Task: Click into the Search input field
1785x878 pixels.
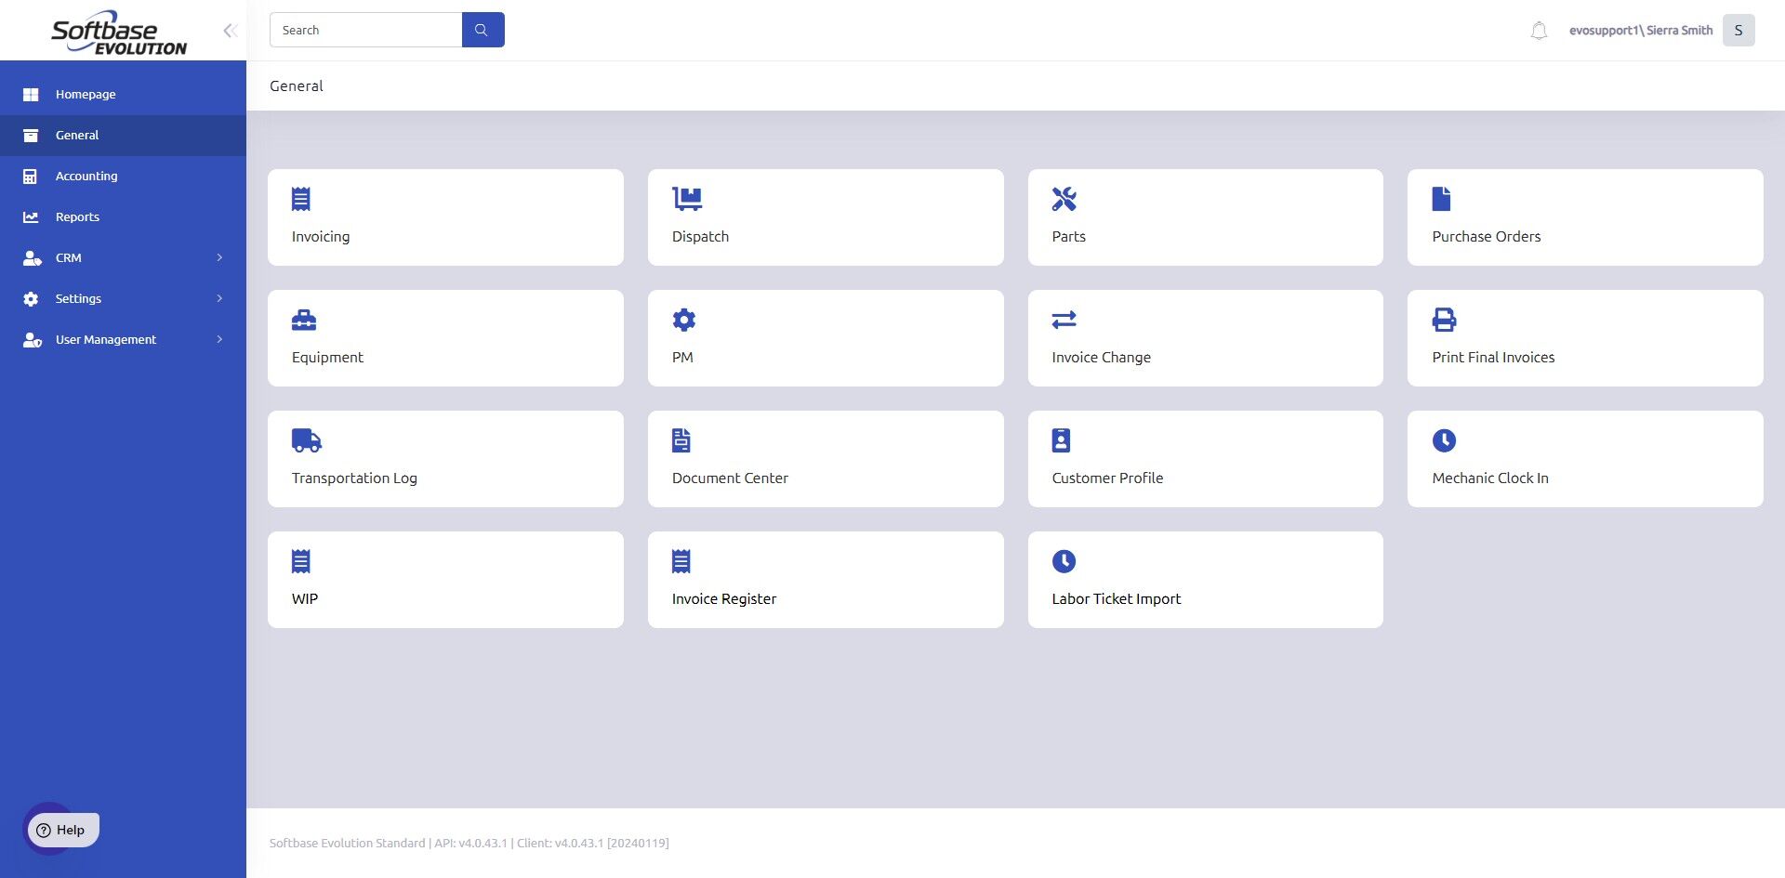Action: click(365, 30)
